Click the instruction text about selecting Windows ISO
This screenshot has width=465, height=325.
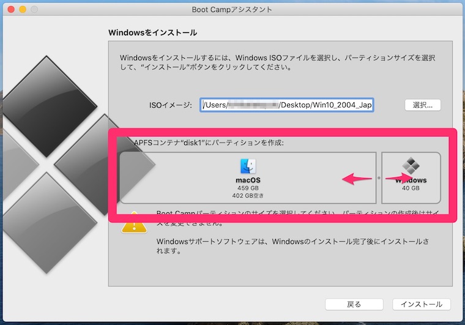click(x=277, y=62)
